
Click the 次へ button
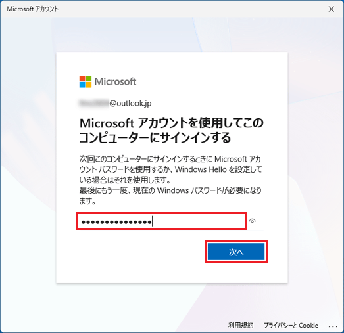tap(236, 252)
